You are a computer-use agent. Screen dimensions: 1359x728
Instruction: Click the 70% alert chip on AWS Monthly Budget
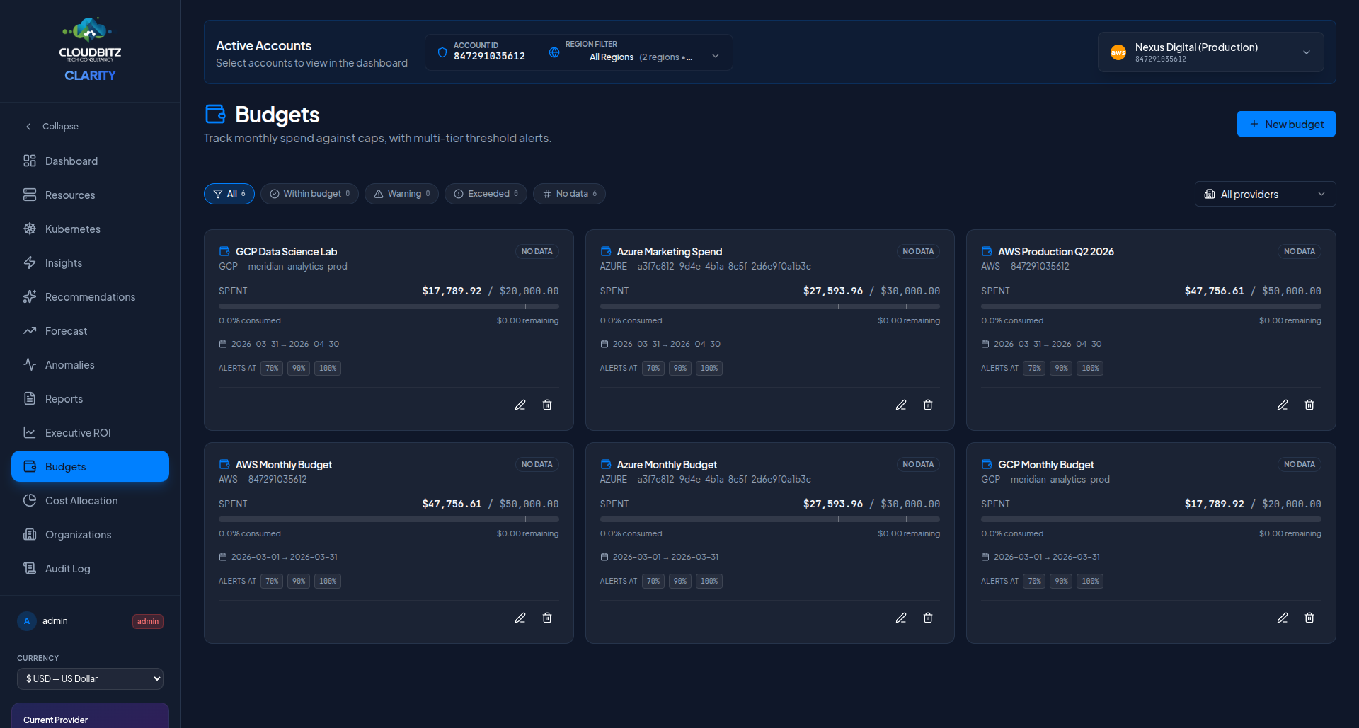(x=272, y=581)
